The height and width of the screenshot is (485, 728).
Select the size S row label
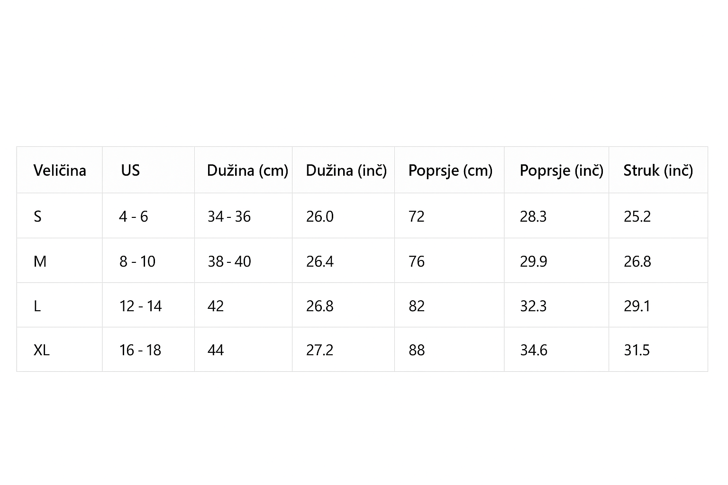click(37, 216)
